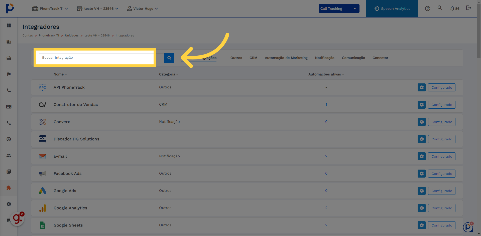Sort the list by Nome column
Viewport: 481px width, 236px height.
point(59,74)
